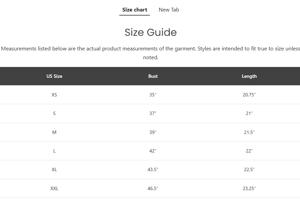300x206 pixels.
Task: Click the L size cell
Action: pos(54,151)
